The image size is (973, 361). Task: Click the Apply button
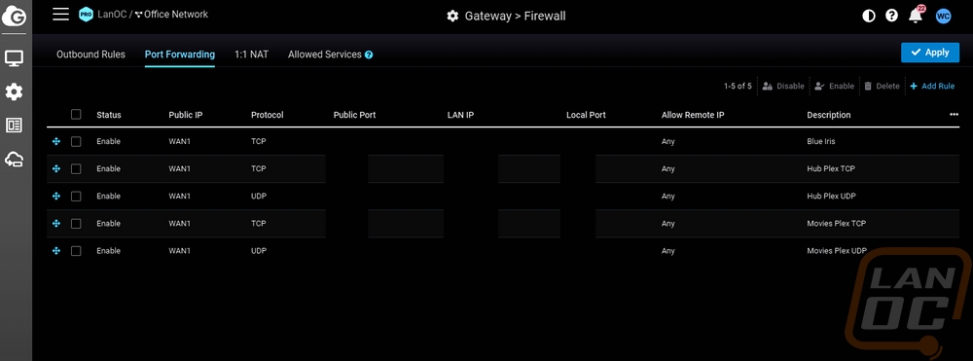click(930, 53)
